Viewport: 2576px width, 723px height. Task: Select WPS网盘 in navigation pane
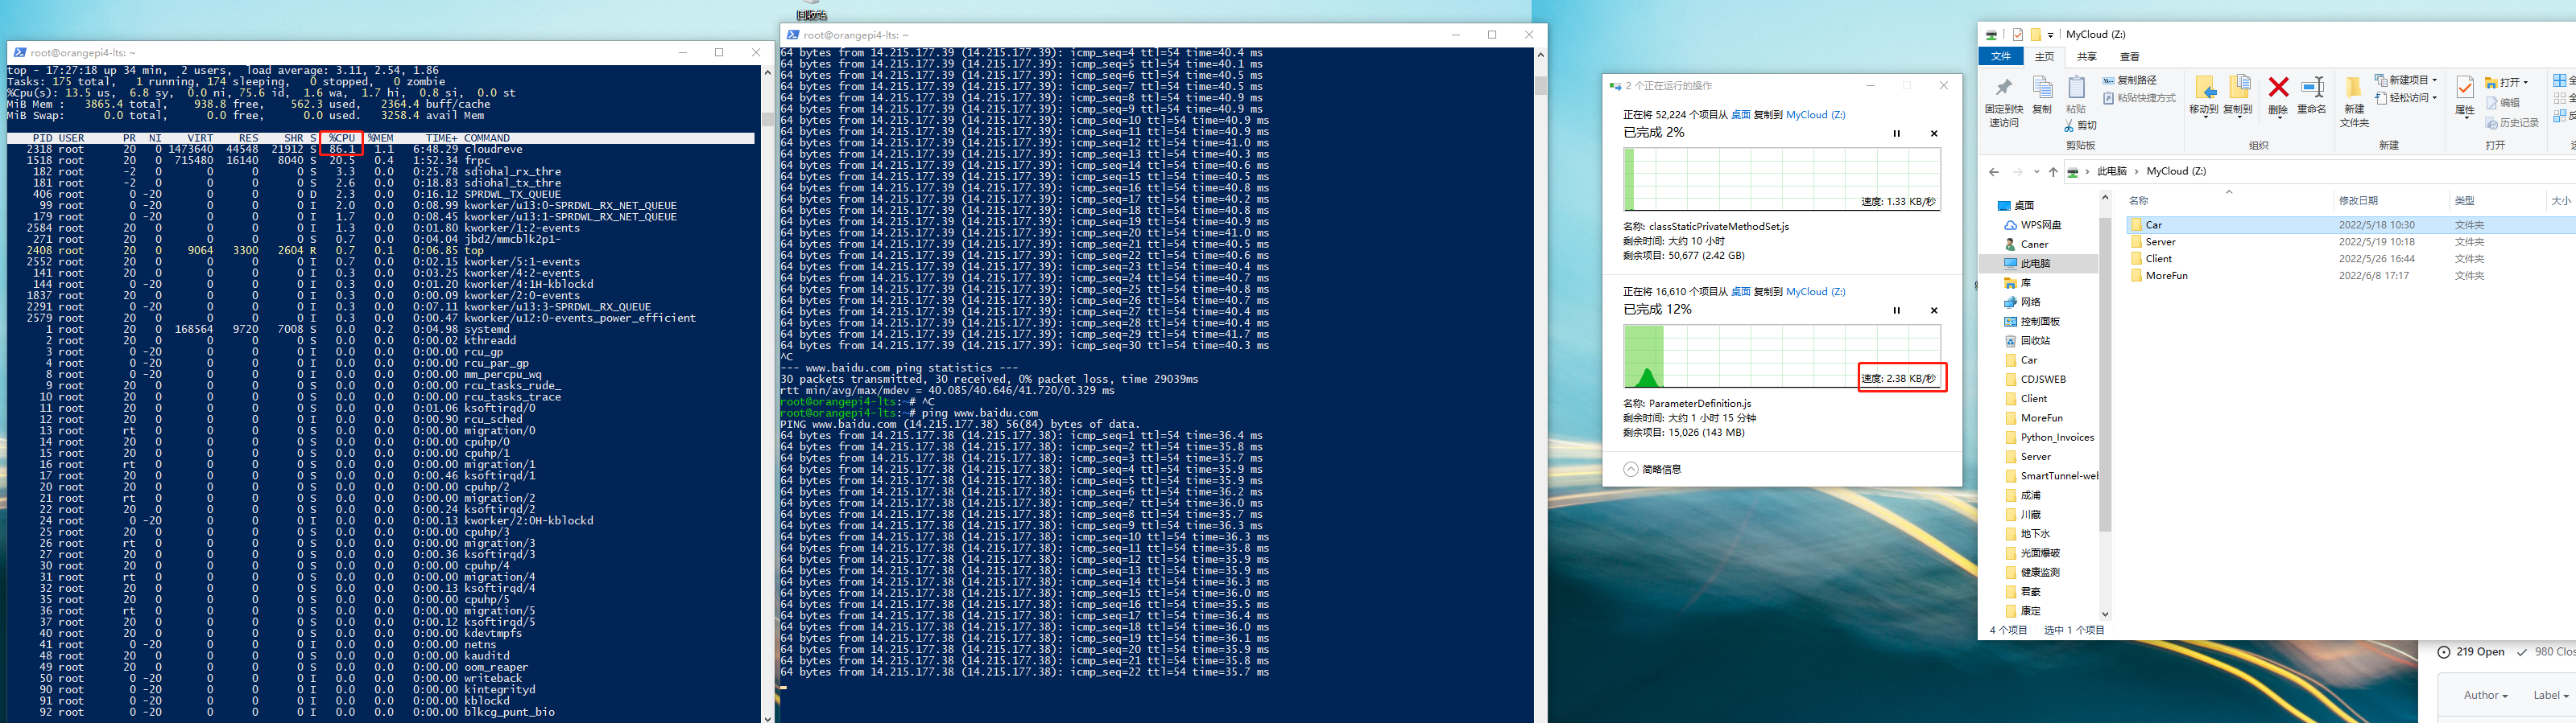[x=2032, y=224]
